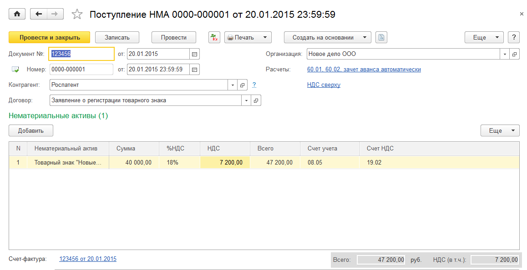Click the Договор field with Заявление о регистрации
The image size is (527, 270).
click(x=146, y=100)
